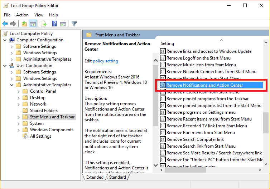Click the settings list vertical scrollbar thumb

[x=266, y=123]
